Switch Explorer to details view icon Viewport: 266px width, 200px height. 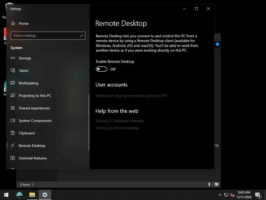[x=210, y=184]
